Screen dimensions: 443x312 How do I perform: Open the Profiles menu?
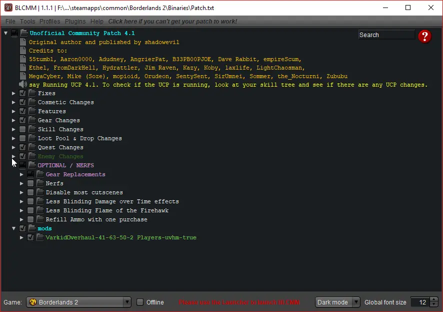[x=50, y=22]
